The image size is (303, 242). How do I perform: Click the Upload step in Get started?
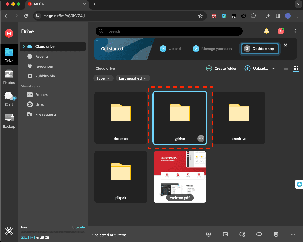coord(170,49)
